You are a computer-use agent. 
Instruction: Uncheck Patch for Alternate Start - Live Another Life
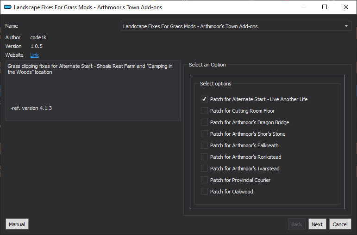(x=204, y=99)
